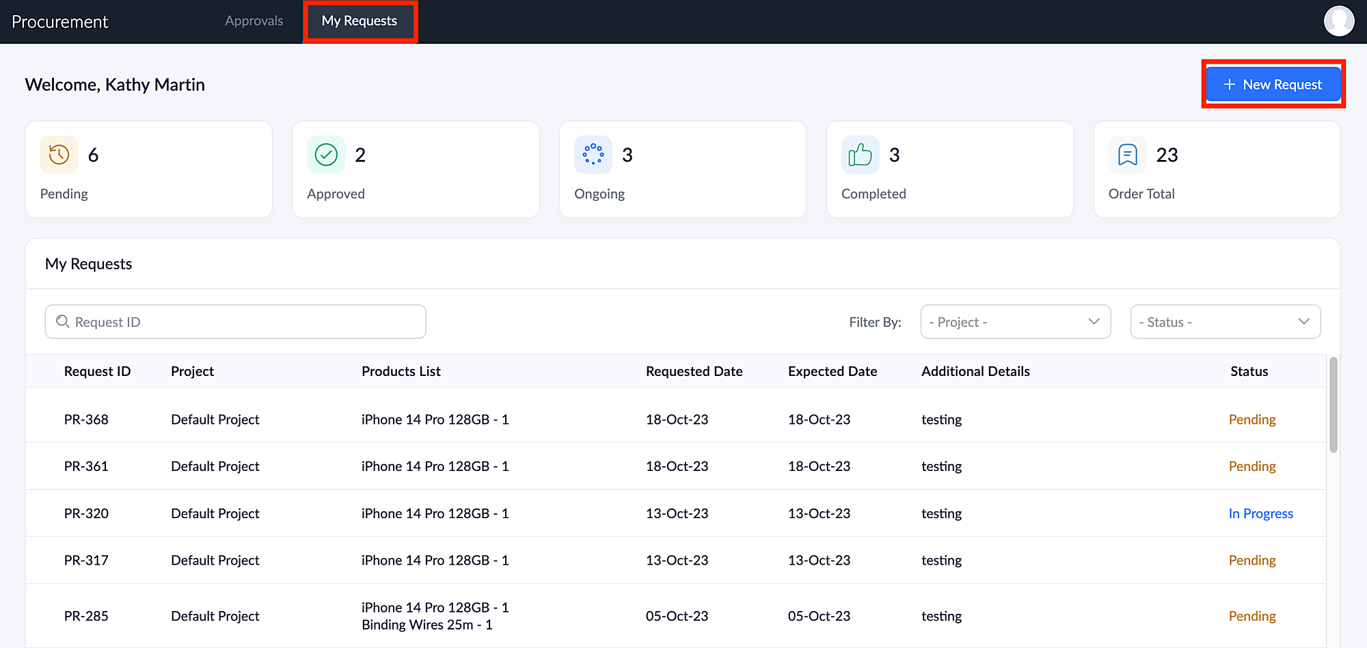This screenshot has height=648, width=1367.
Task: Click the Ongoing summary card label
Action: tap(599, 194)
